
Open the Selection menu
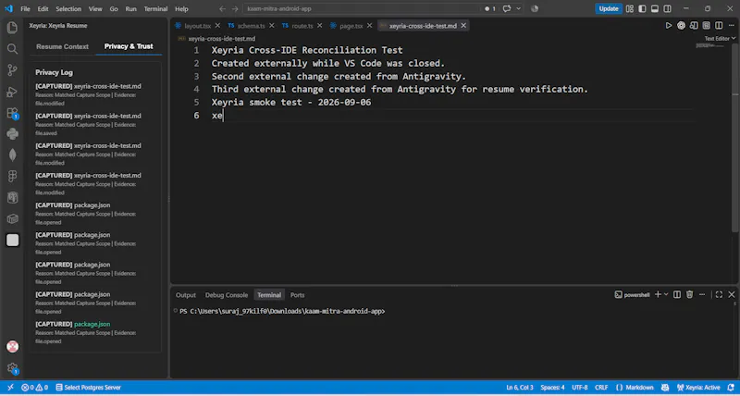click(x=68, y=8)
